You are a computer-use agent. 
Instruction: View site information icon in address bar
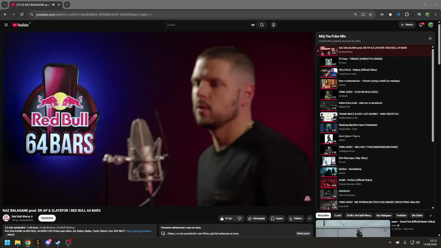pos(32,14)
